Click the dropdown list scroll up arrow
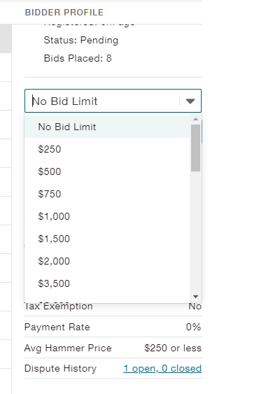The image size is (259, 394). (195, 119)
